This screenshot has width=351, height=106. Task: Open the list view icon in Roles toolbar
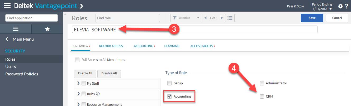pyautogui.click(x=230, y=18)
